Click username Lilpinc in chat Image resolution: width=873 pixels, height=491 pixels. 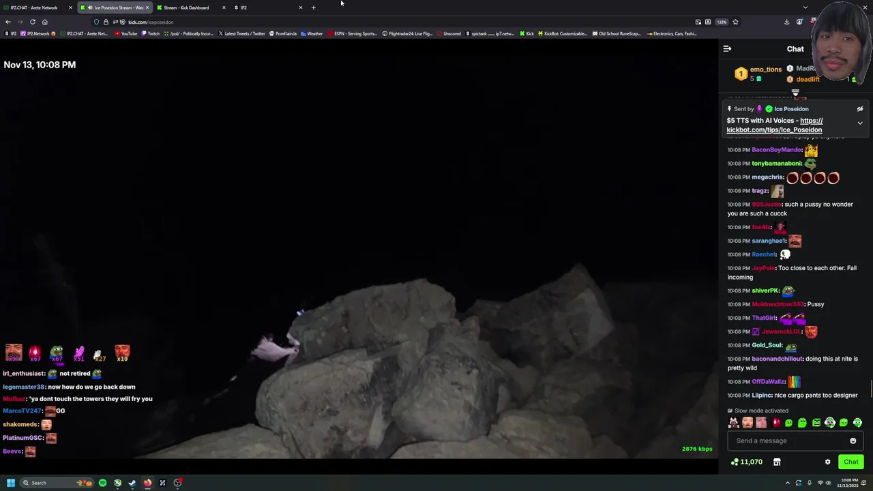pyautogui.click(x=761, y=396)
